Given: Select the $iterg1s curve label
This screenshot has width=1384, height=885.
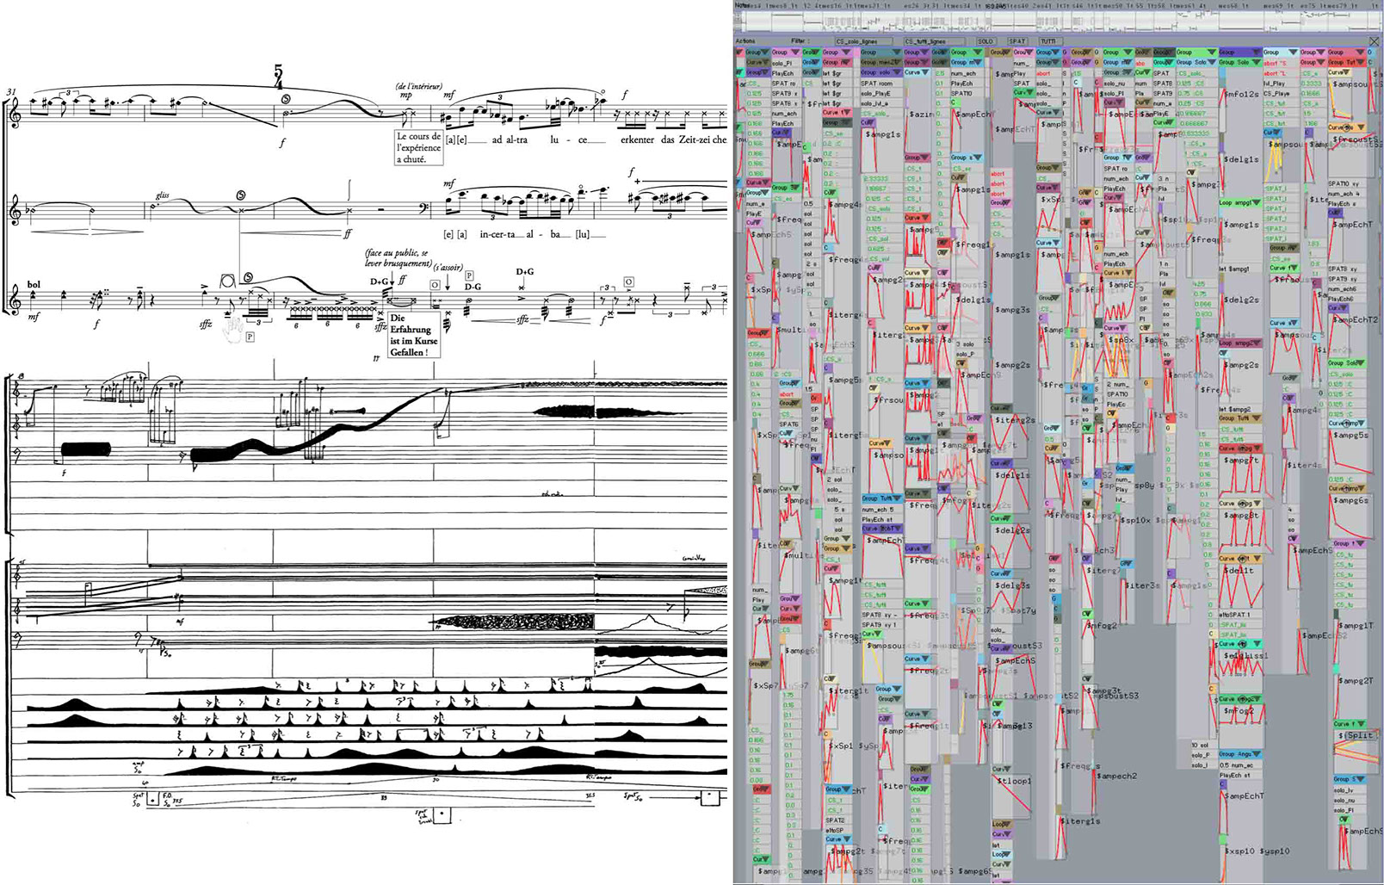Looking at the screenshot, I should click(x=1080, y=821).
